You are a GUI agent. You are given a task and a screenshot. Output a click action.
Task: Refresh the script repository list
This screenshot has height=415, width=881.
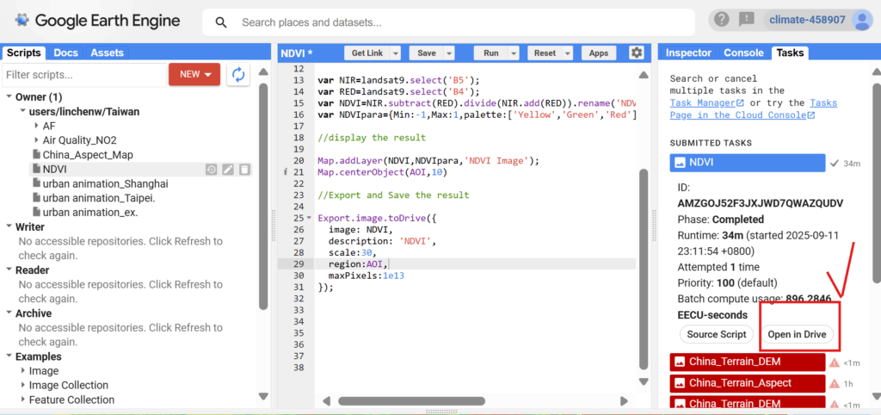tap(238, 74)
